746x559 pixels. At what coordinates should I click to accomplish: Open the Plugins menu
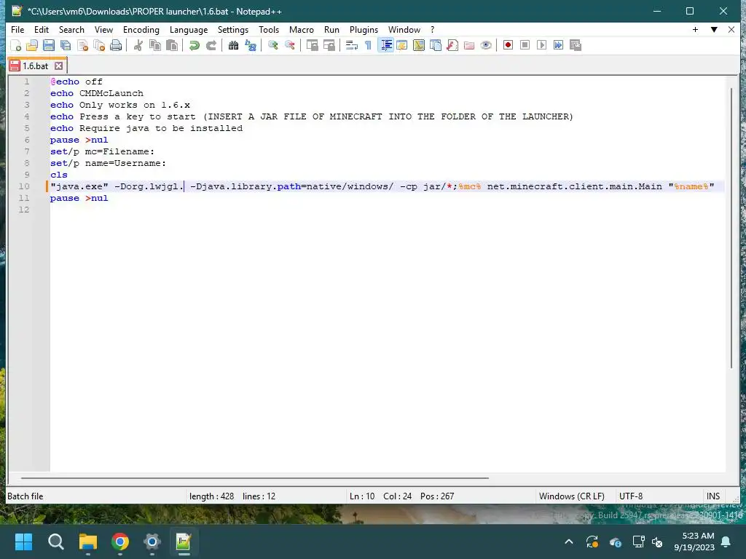[x=364, y=29]
